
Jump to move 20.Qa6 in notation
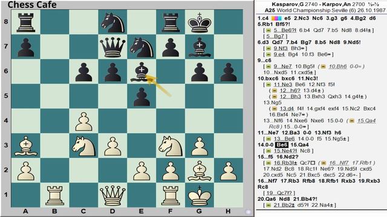(267, 199)
